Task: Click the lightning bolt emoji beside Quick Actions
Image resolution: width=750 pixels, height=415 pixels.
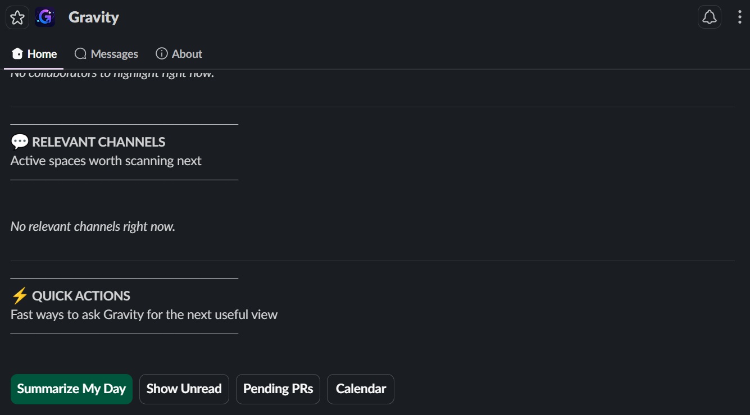Action: pos(20,296)
